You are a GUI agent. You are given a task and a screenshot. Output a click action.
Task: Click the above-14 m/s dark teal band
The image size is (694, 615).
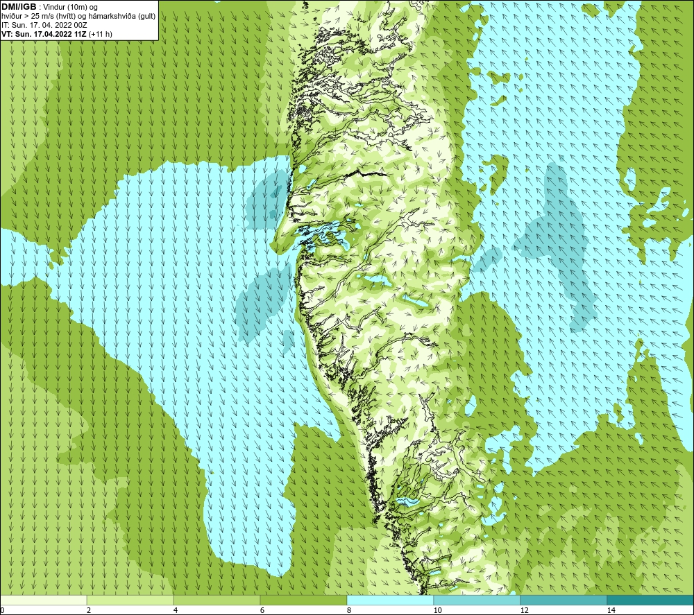[650, 600]
